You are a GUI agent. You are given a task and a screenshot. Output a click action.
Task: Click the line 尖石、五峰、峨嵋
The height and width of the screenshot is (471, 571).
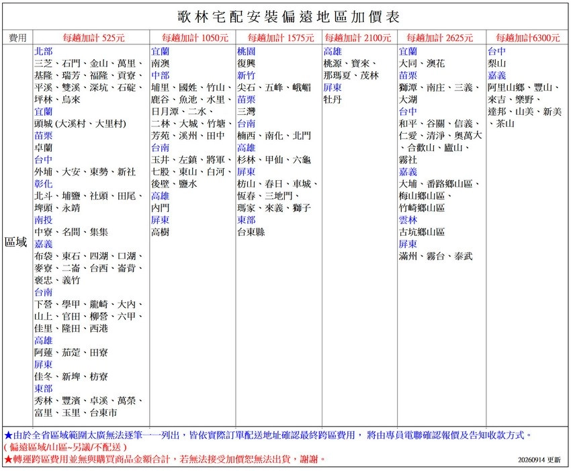click(274, 87)
